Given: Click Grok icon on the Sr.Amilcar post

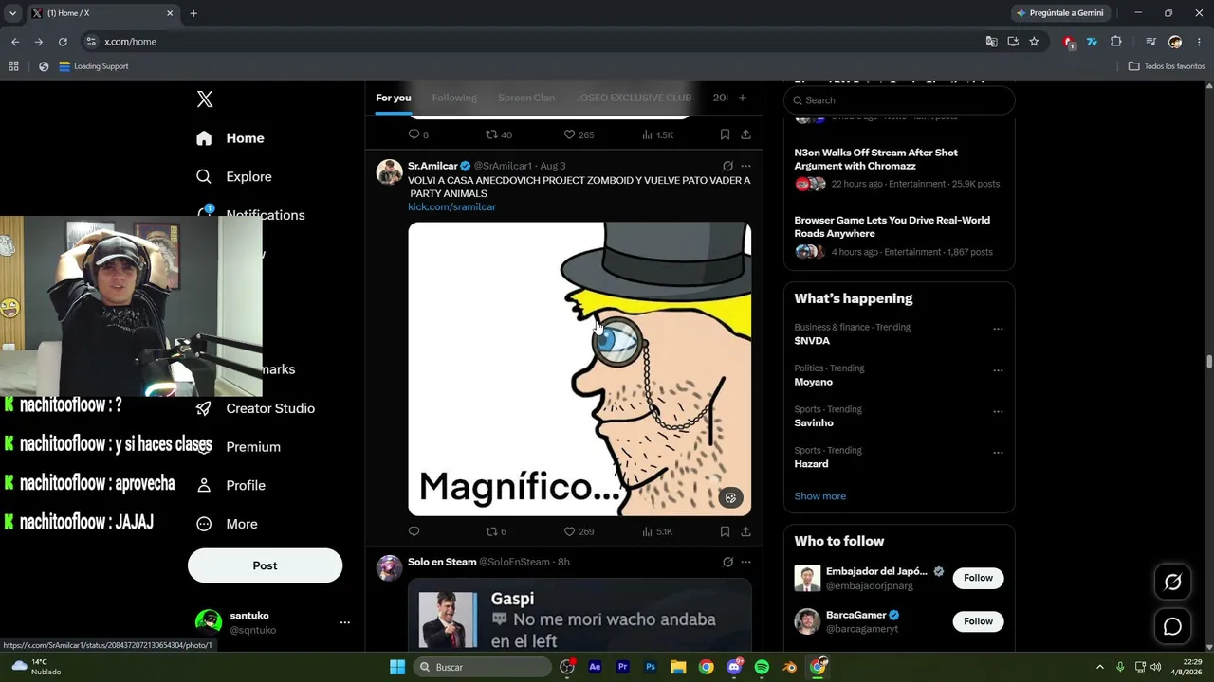Looking at the screenshot, I should [x=727, y=166].
